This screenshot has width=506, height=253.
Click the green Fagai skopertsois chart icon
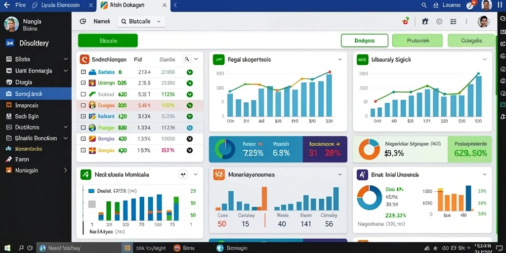(x=218, y=60)
